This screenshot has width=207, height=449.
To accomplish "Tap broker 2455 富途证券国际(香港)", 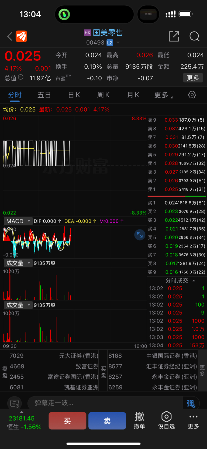I will coord(54,377).
